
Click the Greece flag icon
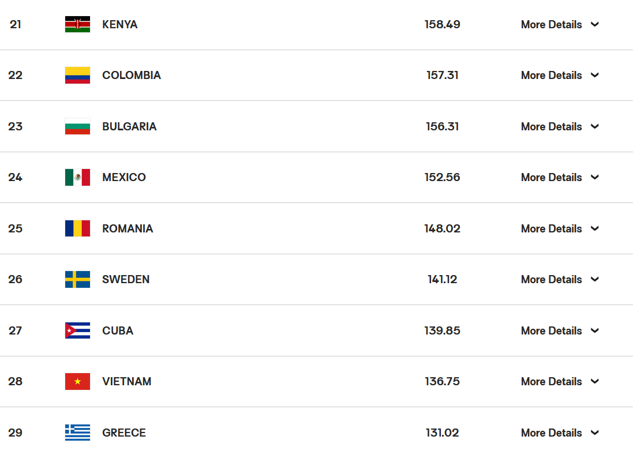pyautogui.click(x=77, y=433)
